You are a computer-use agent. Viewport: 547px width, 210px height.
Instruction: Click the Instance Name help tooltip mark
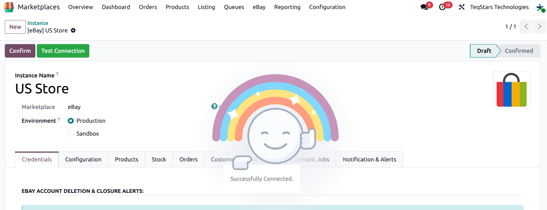point(57,73)
